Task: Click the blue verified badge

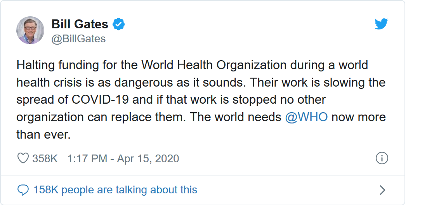Action: point(118,24)
